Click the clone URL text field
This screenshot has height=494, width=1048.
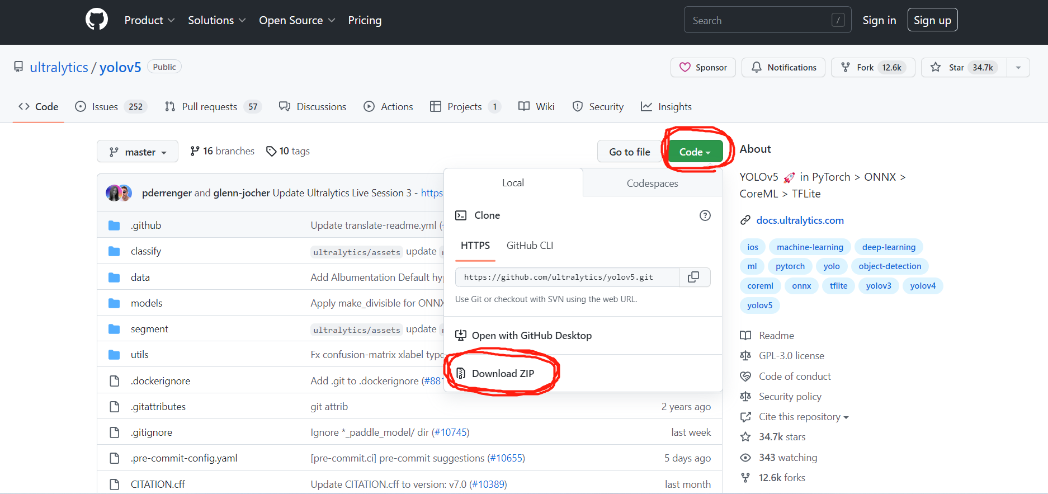[567, 277]
